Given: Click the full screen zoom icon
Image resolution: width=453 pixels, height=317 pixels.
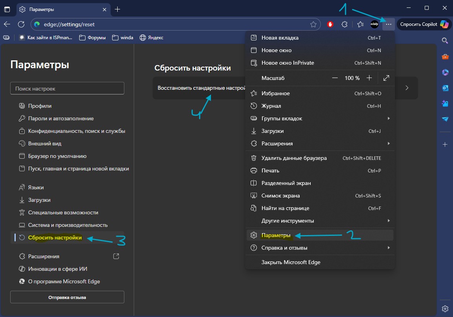Looking at the screenshot, I should [x=386, y=78].
